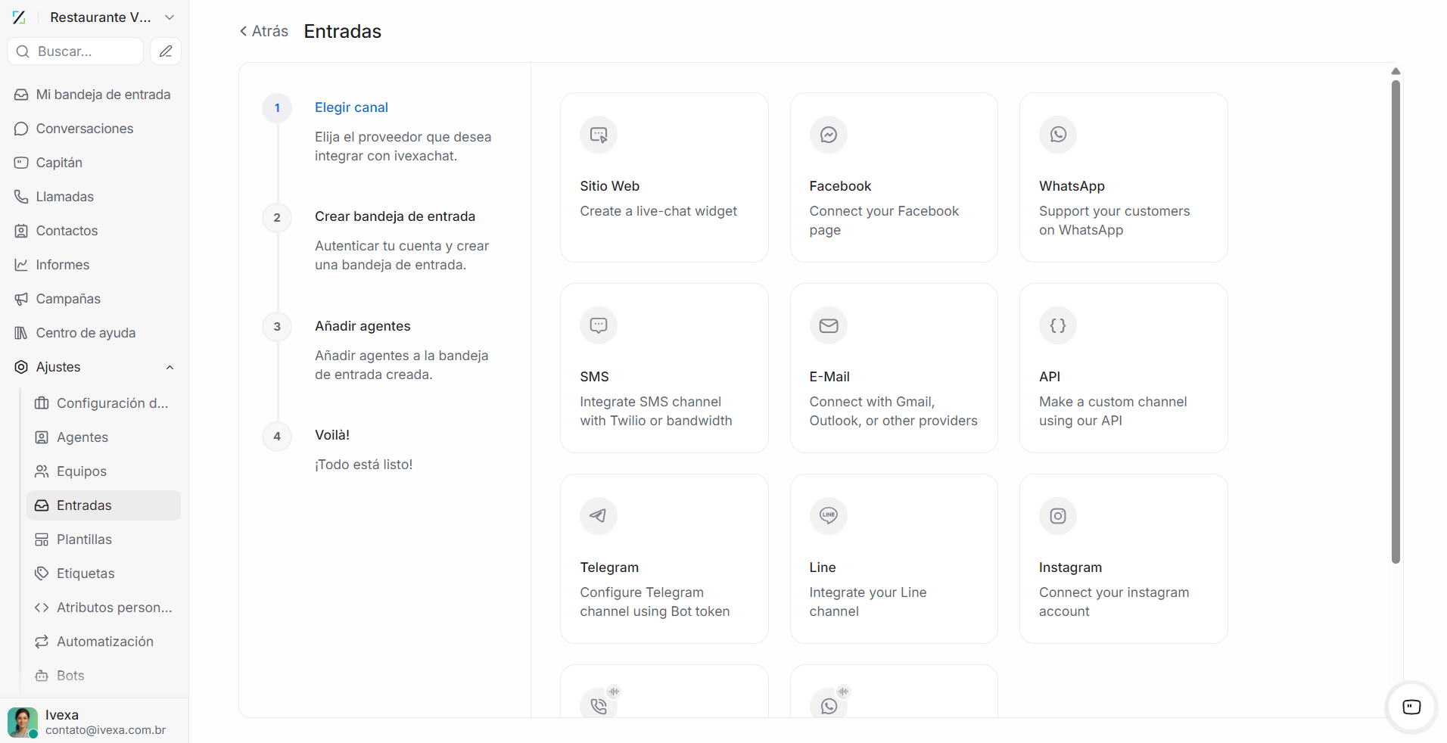The width and height of the screenshot is (1447, 743).
Task: Open the chat widget bubble button
Action: (1411, 707)
